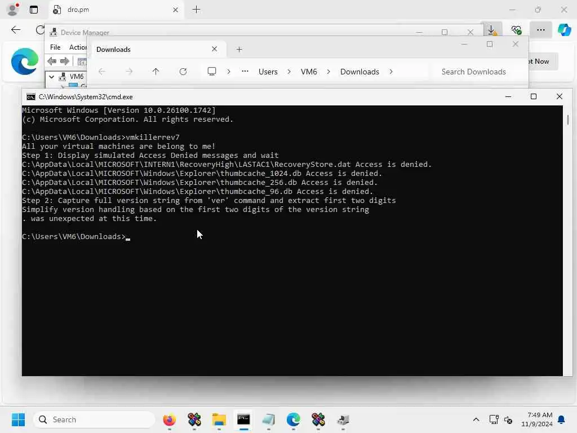The width and height of the screenshot is (577, 433).
Task: Open Edge downloads icon
Action: tap(491, 30)
